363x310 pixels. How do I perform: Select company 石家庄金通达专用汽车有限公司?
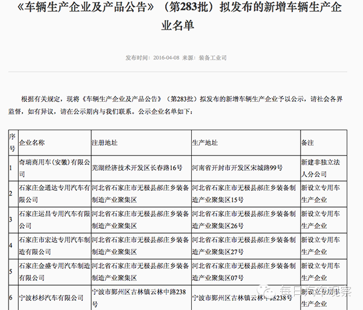[54, 194]
